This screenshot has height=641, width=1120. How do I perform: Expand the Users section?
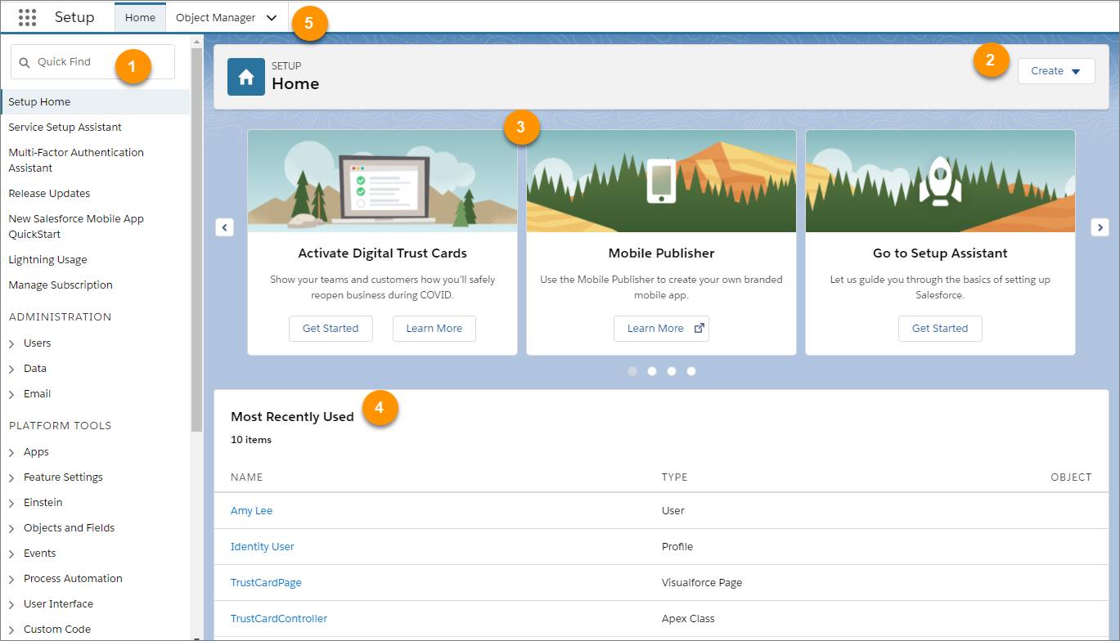(x=14, y=343)
